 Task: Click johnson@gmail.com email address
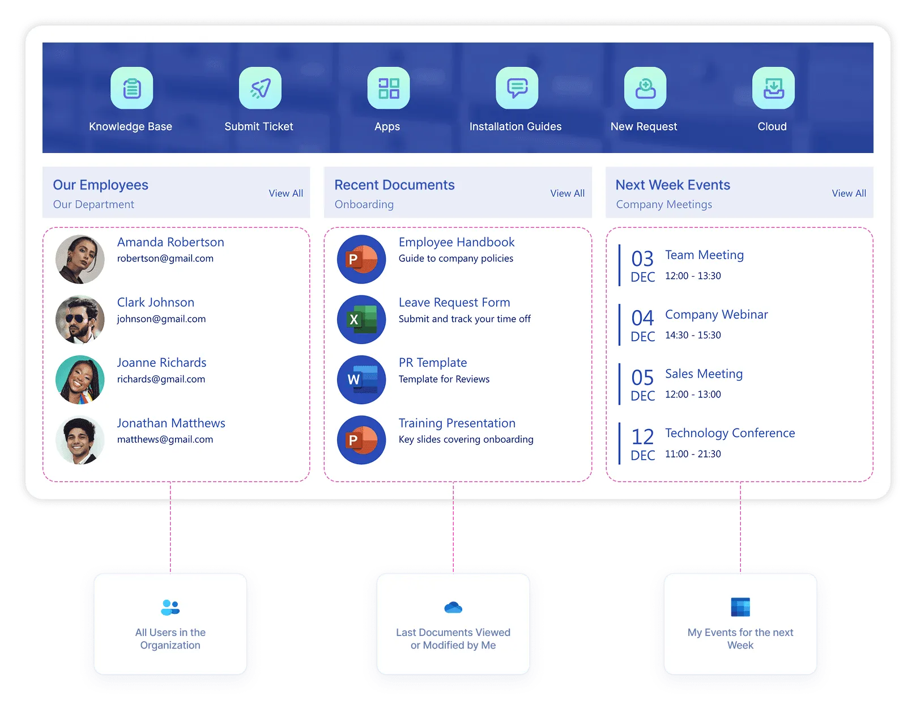161,319
